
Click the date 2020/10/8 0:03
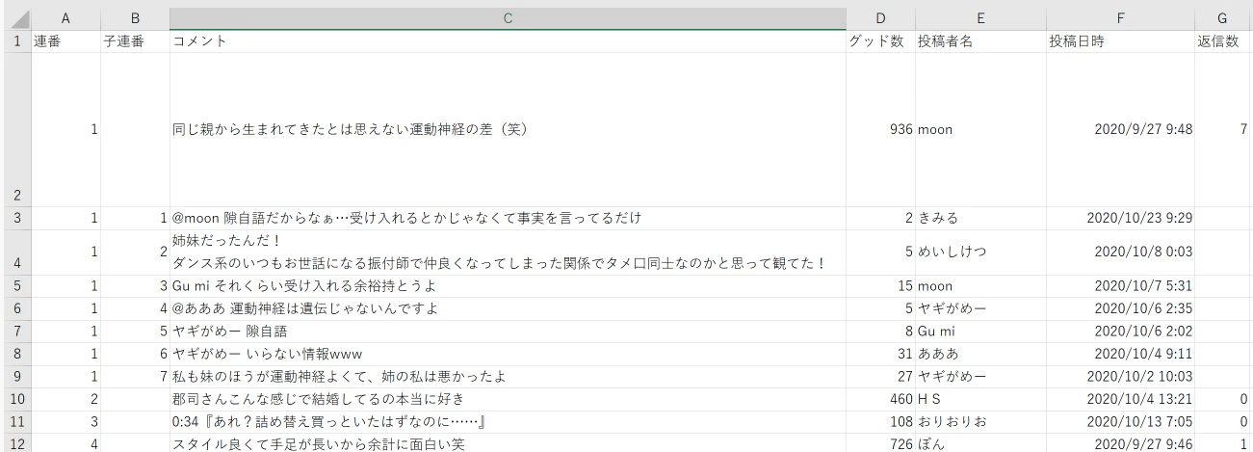(1121, 252)
